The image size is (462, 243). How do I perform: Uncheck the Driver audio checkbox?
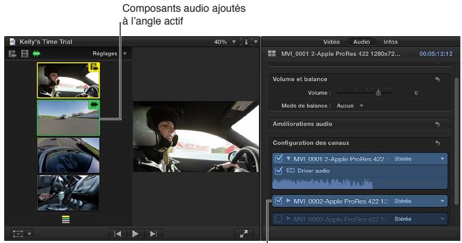pyautogui.click(x=279, y=171)
